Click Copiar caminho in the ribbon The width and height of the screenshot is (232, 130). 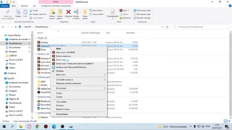(x=38, y=14)
